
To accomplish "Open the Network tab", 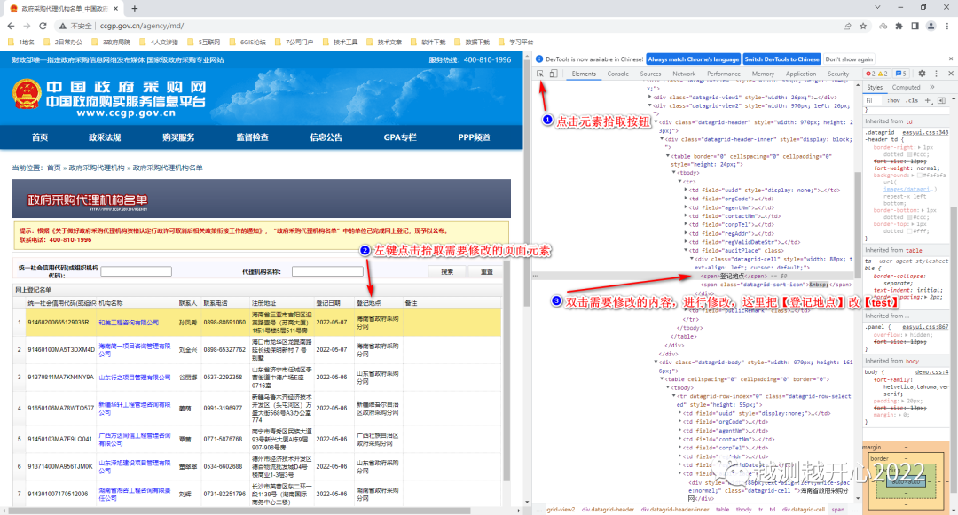I will (684, 74).
